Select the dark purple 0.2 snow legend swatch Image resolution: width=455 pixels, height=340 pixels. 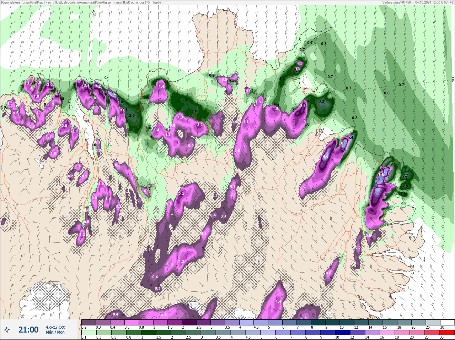[x=89, y=322]
